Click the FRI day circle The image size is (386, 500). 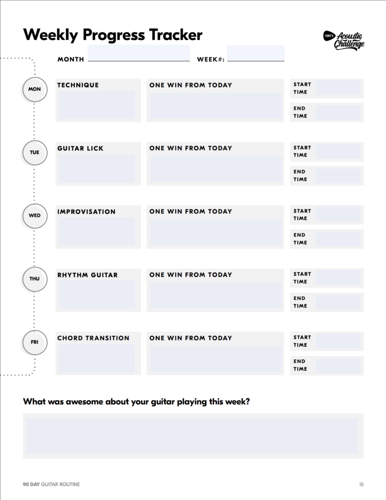point(35,342)
